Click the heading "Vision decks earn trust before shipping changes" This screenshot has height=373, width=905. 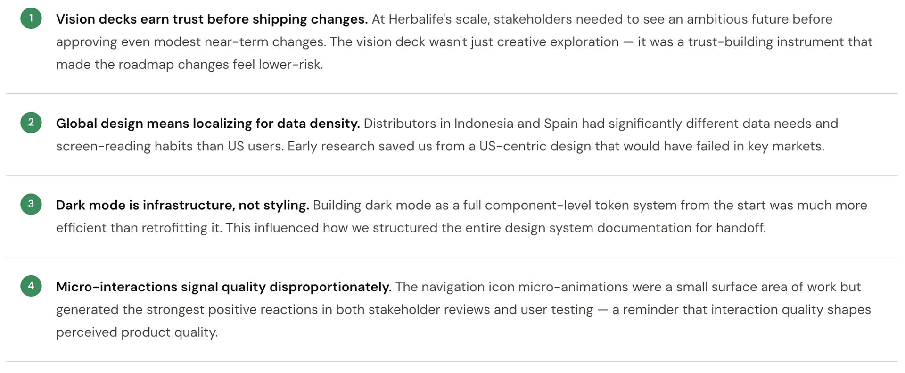pyautogui.click(x=212, y=19)
